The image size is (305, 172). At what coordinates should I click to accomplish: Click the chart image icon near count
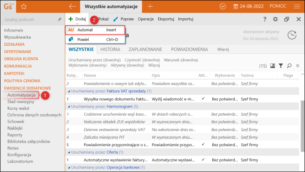point(272,66)
